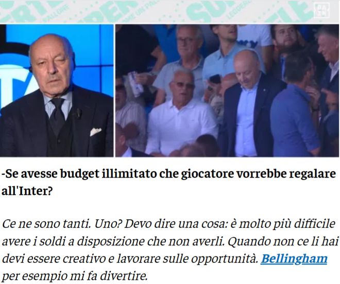The width and height of the screenshot is (340, 284).
Task: Open the left studio interview photo
Action: pyautogui.click(x=57, y=91)
